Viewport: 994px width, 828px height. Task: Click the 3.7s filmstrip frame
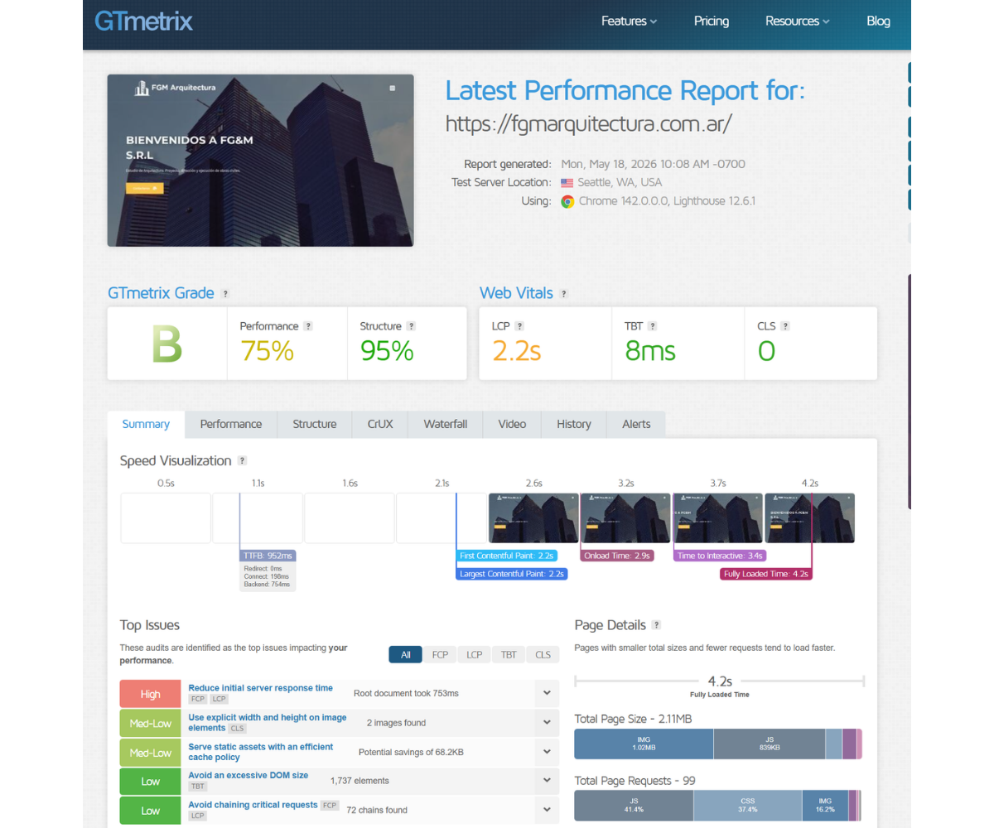click(x=717, y=518)
